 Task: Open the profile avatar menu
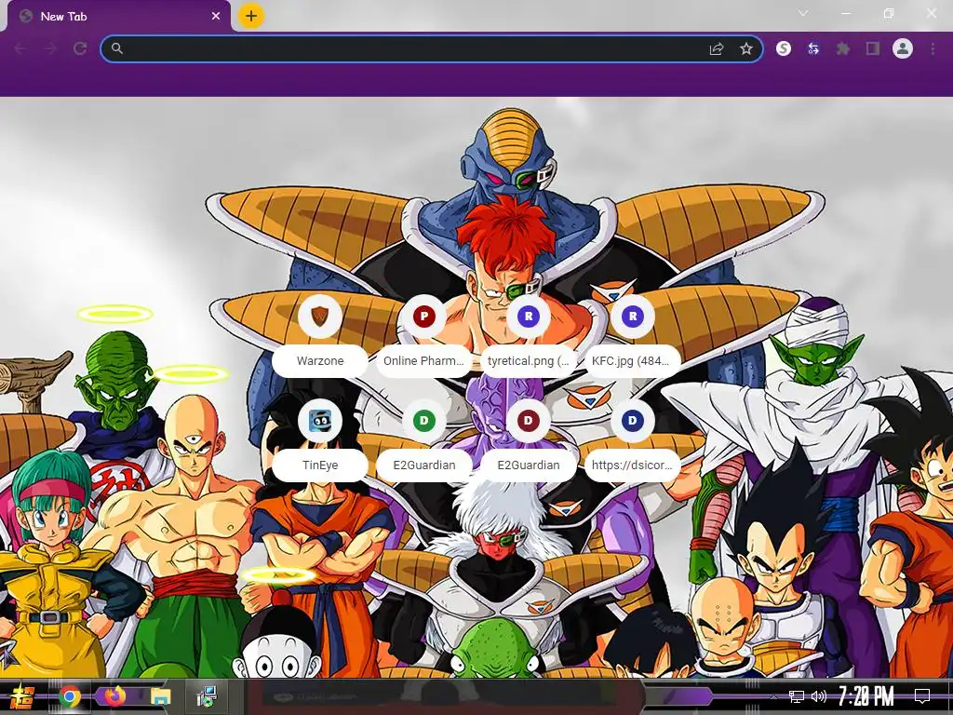pyautogui.click(x=903, y=48)
